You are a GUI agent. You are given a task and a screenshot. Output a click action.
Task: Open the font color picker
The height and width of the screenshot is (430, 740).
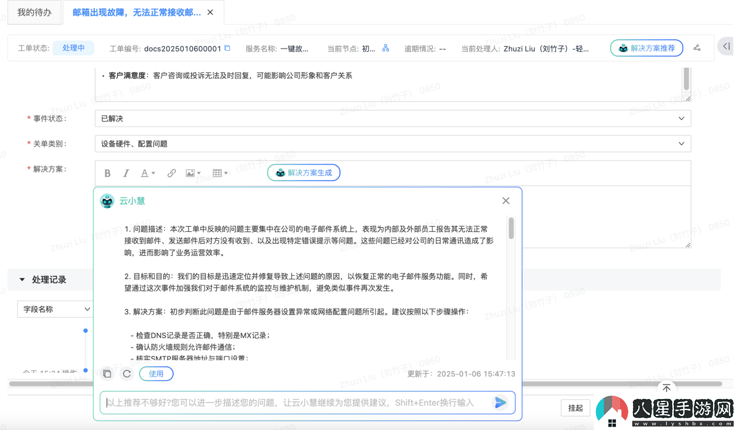pyautogui.click(x=148, y=173)
